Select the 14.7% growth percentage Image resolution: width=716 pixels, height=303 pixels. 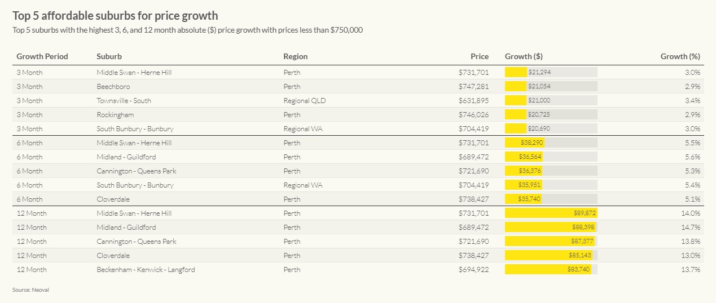(x=690, y=228)
